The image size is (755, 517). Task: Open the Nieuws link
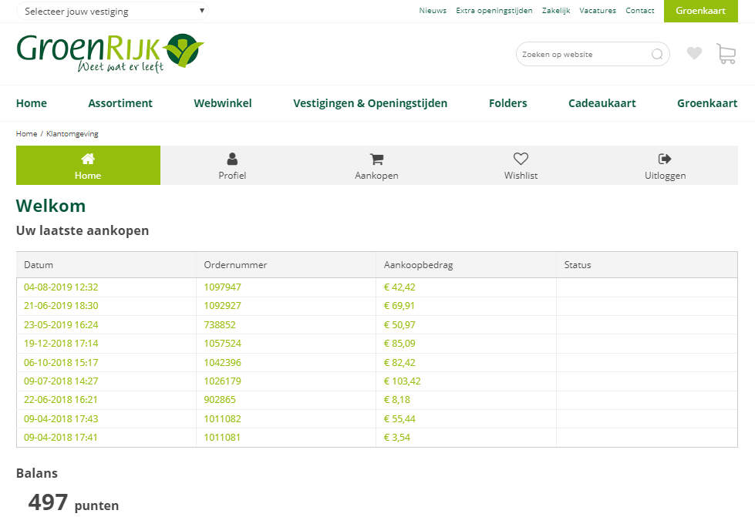tap(433, 11)
